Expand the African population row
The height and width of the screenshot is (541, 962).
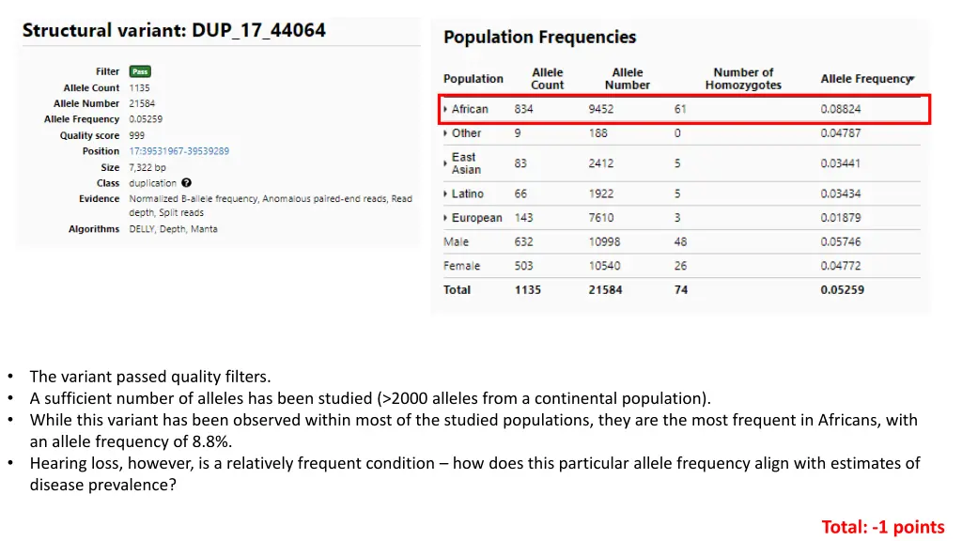pyautogui.click(x=445, y=109)
